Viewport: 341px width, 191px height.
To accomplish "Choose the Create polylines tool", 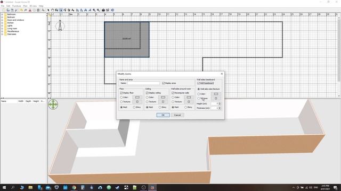I will click(x=65, y=10).
